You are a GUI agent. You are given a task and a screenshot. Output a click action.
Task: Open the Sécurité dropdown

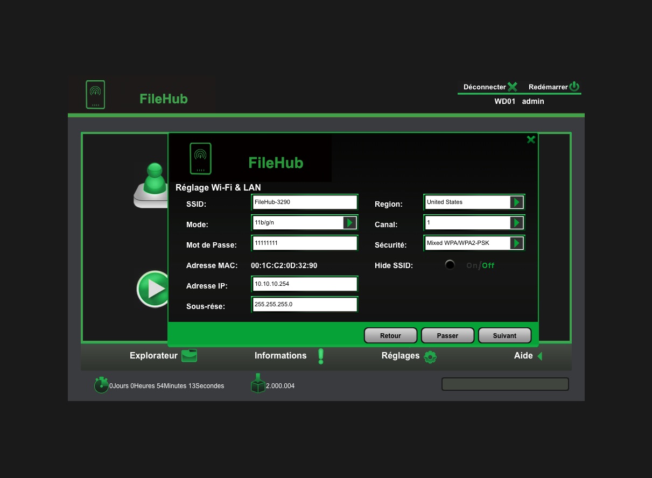coord(516,243)
